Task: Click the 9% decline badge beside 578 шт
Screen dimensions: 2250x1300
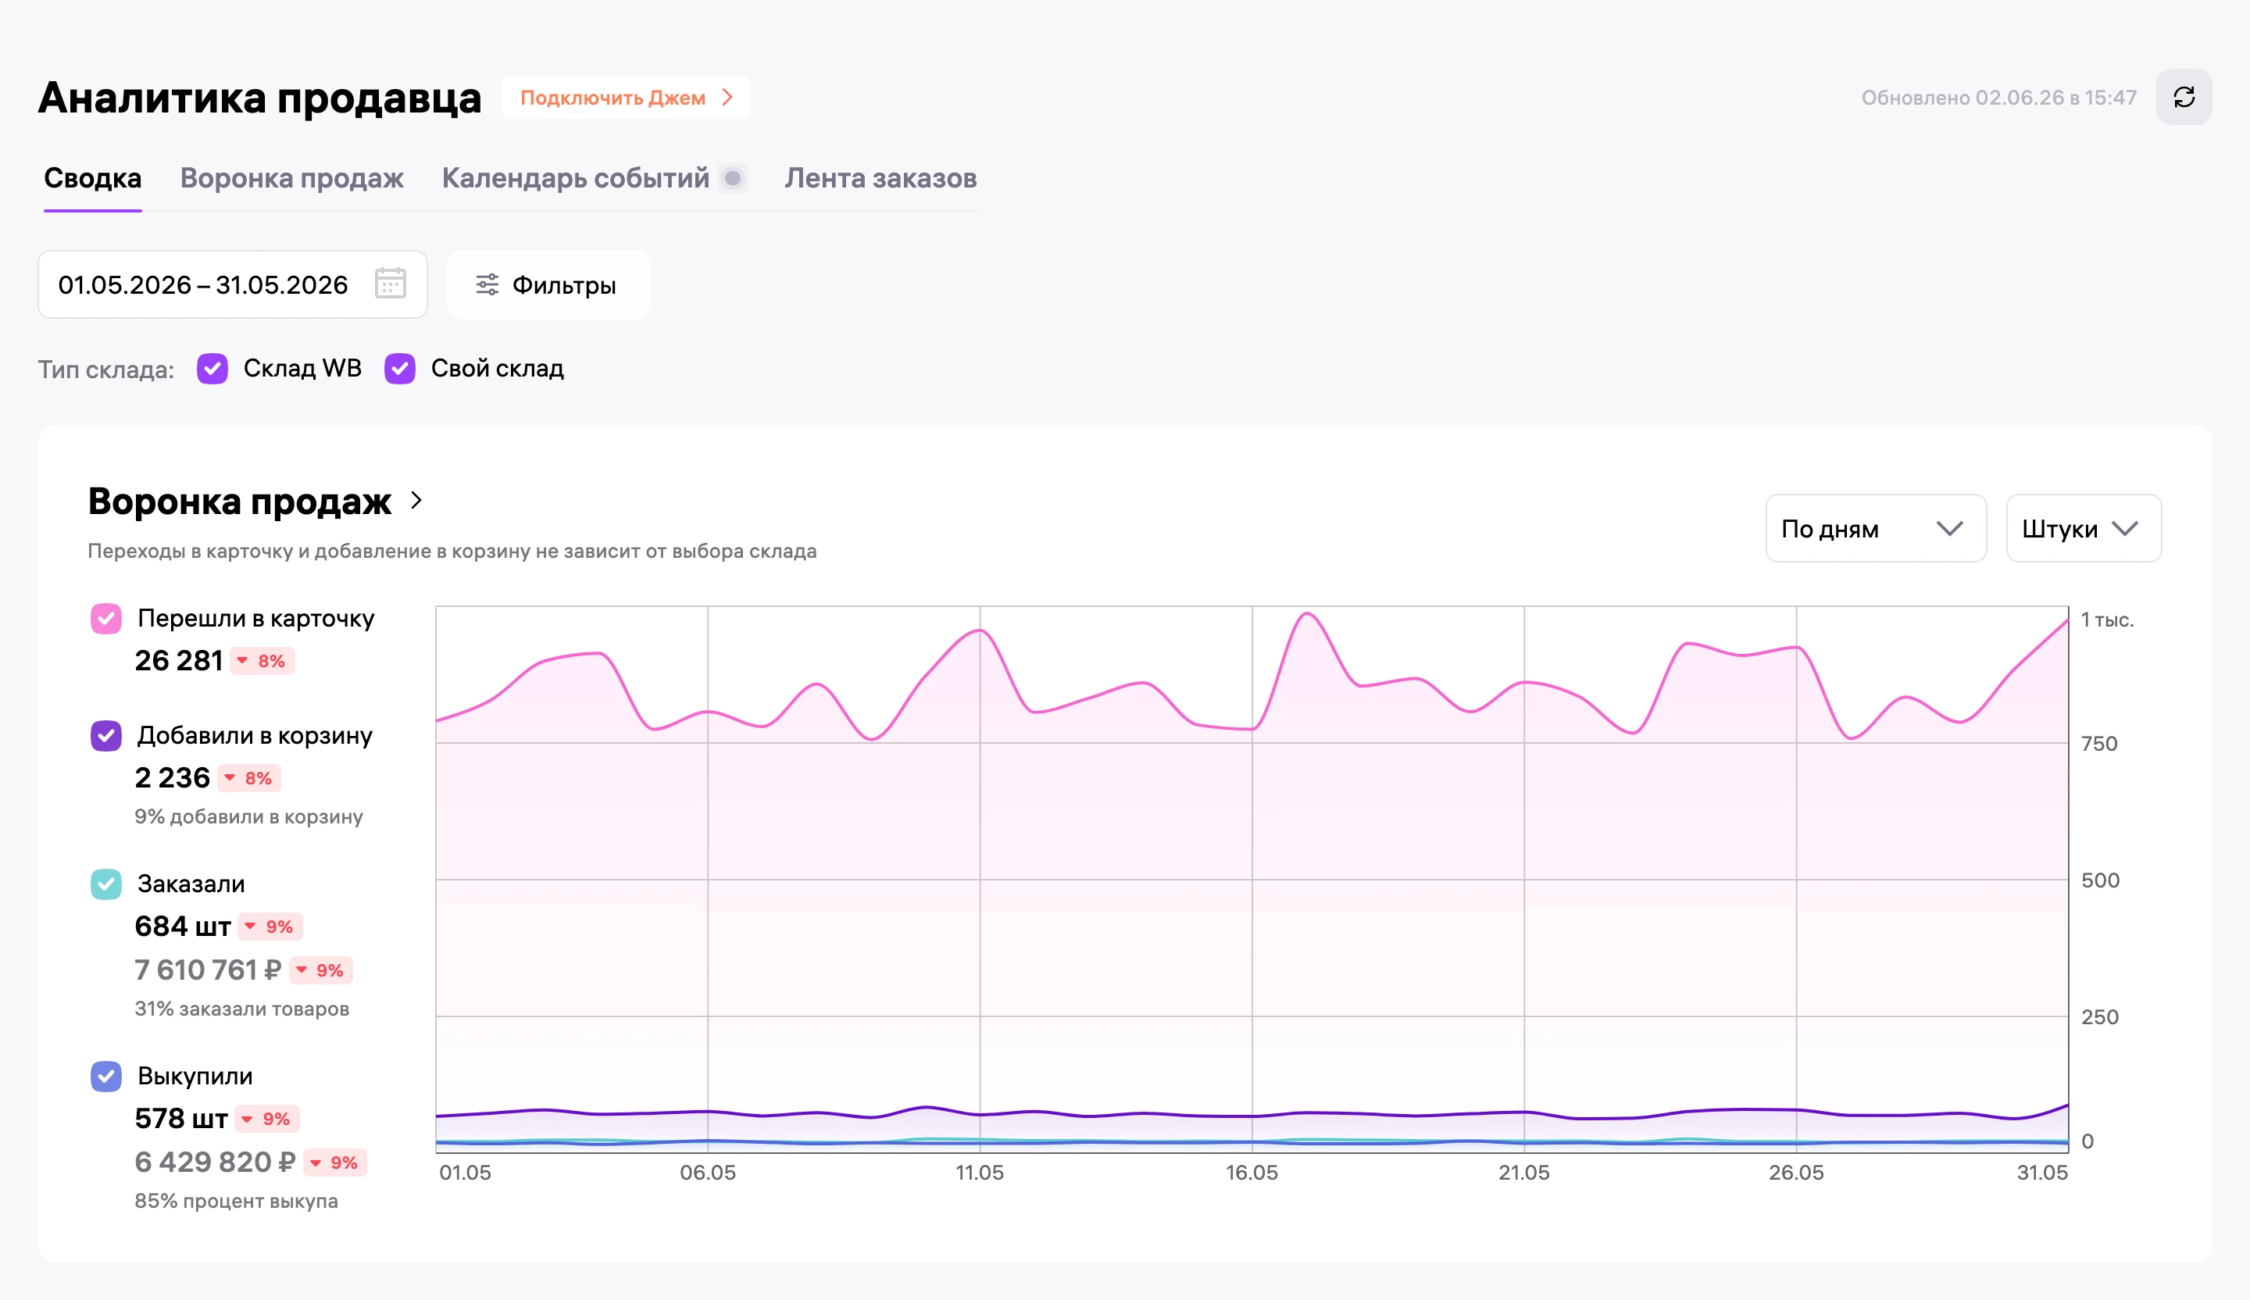Action: pyautogui.click(x=267, y=1119)
